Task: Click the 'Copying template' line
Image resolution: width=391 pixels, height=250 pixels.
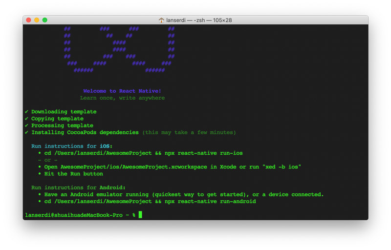Action: coord(57,119)
